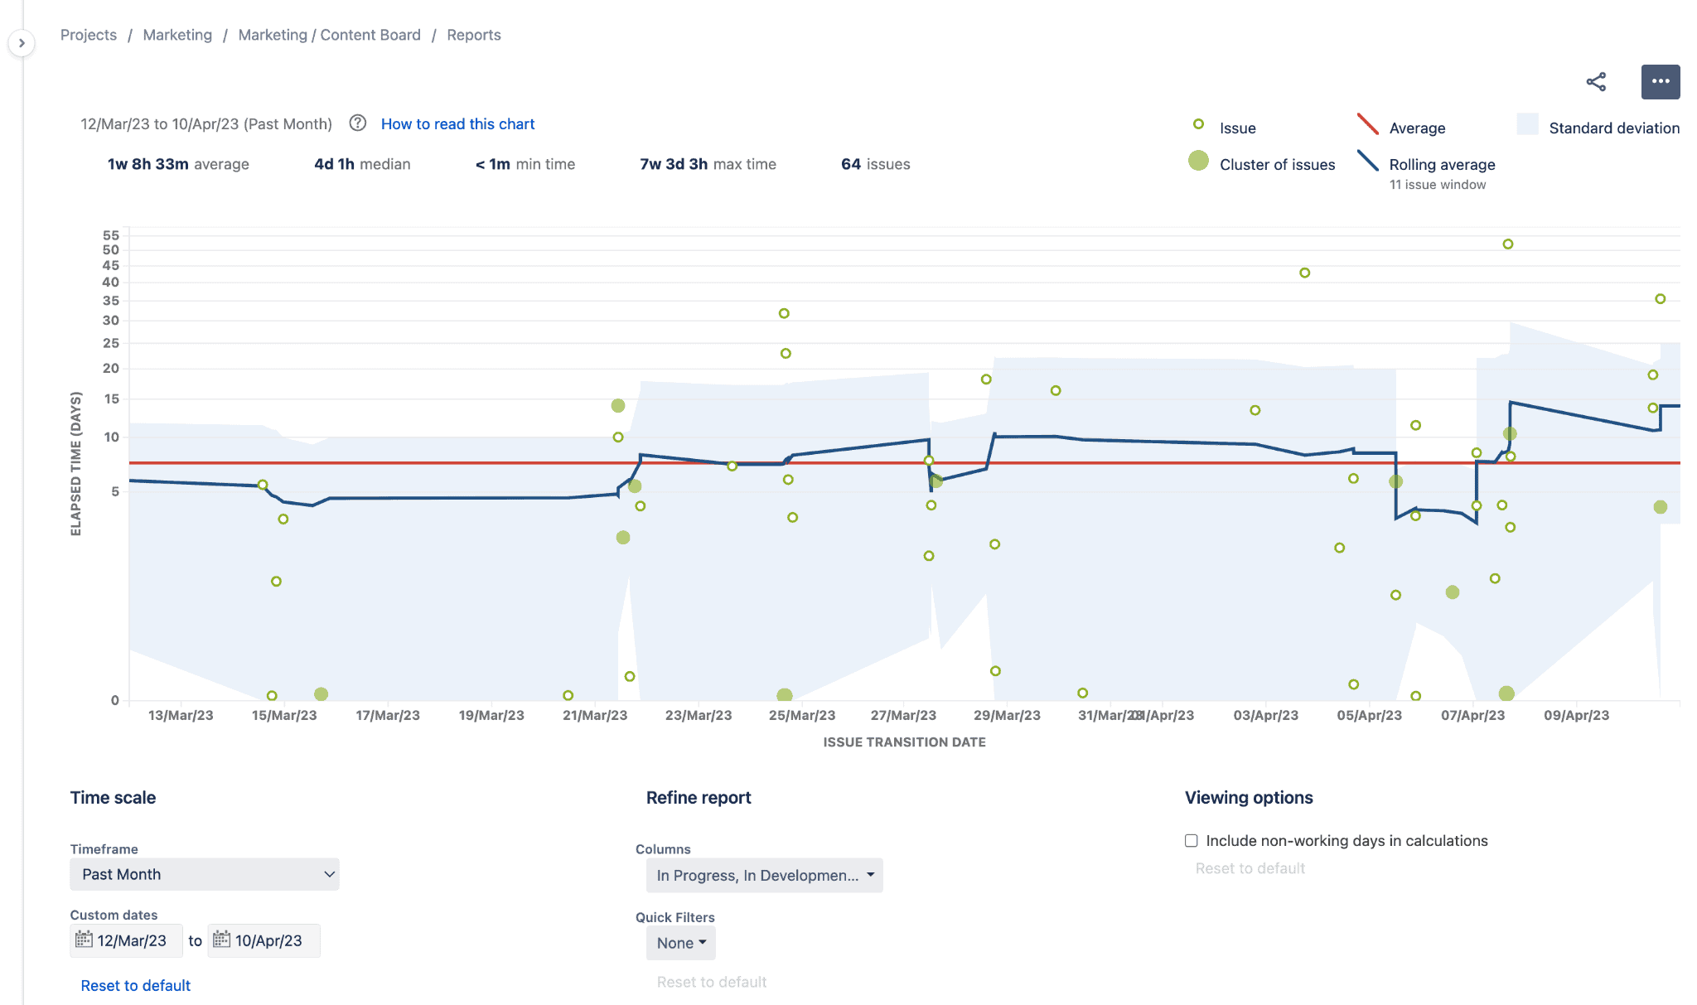
Task: Open the calendar icon for end date
Action: [x=220, y=940]
